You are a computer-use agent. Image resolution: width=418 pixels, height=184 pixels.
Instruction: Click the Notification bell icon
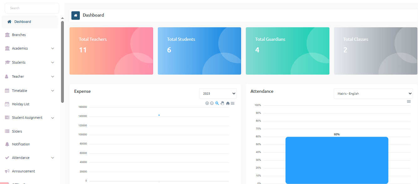point(7,144)
